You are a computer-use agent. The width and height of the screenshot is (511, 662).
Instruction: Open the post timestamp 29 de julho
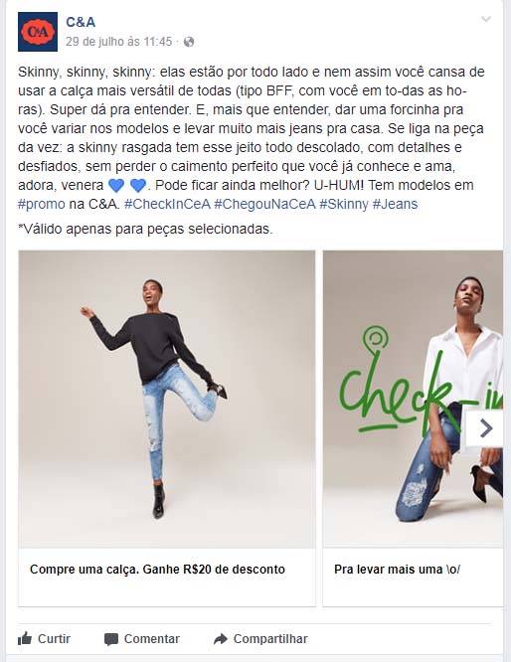tap(118, 42)
